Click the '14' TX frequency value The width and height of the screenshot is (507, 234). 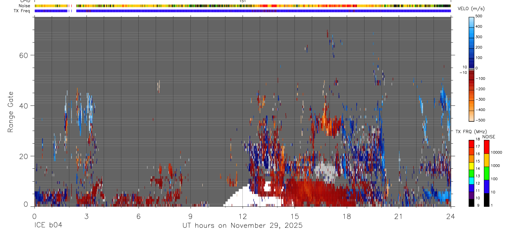coord(478,169)
